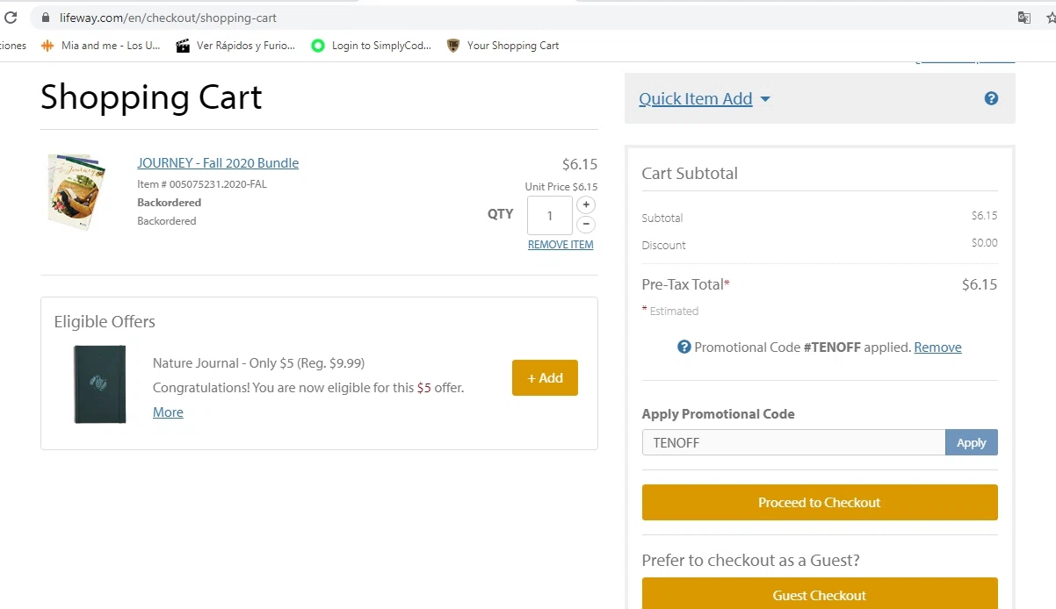Add the Nature Journal offer to cart
The image size is (1056, 609).
(545, 378)
